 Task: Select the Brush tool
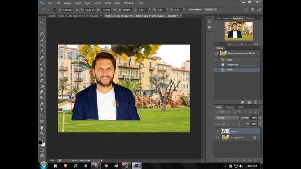[42, 63]
